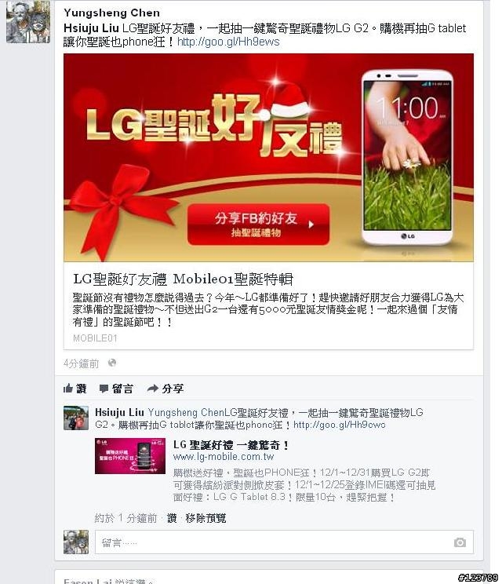Screen dimensions: 502x584
Task: Click the LG G2 phone banner image
Action: tap(268, 158)
